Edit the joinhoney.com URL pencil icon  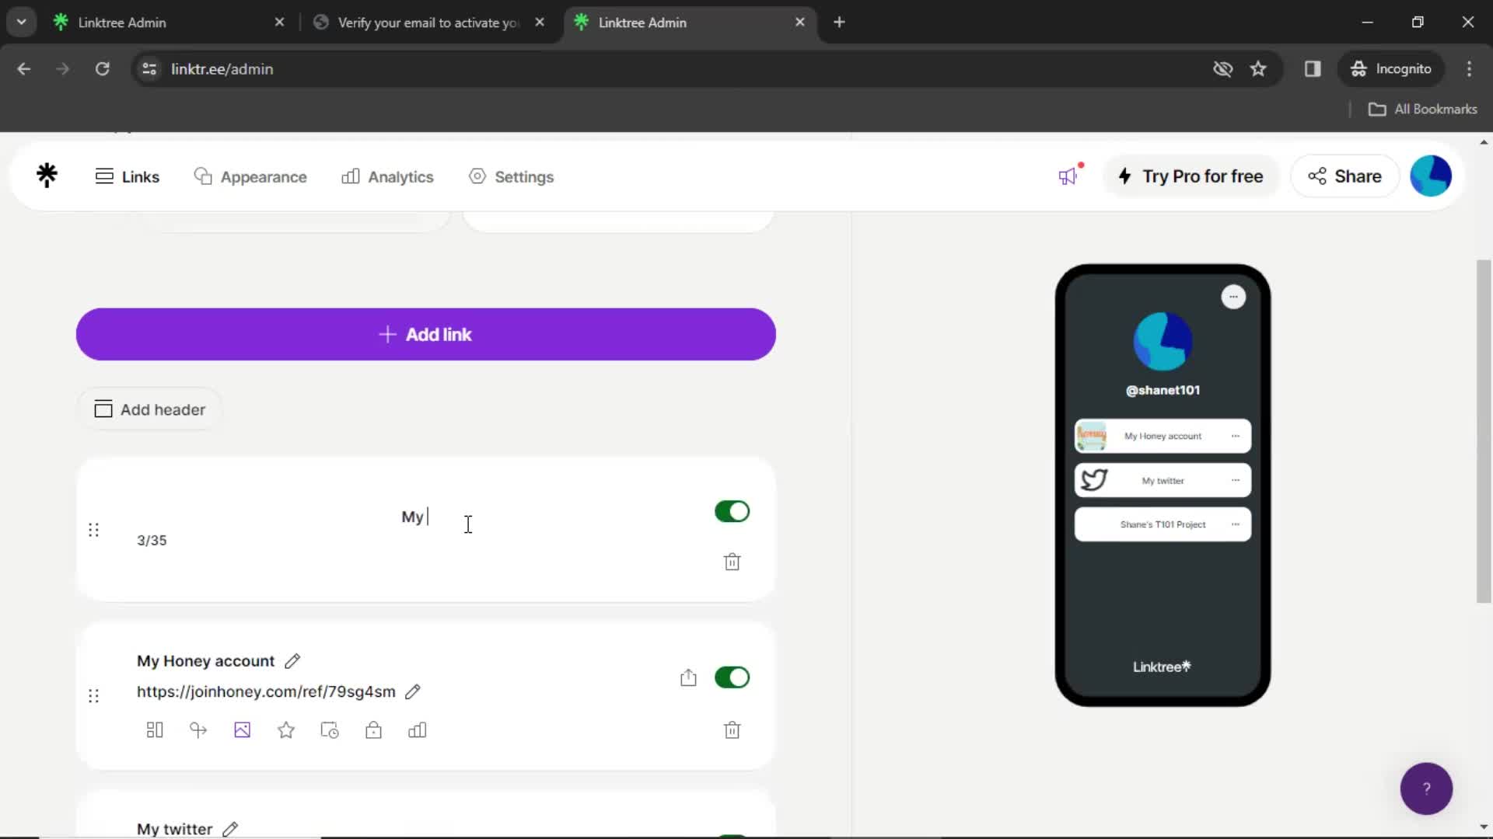[x=413, y=691]
